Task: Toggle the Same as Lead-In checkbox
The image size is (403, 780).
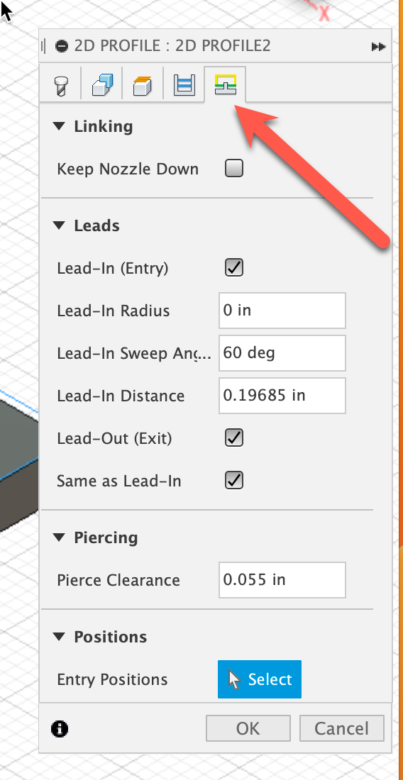Action: click(234, 481)
